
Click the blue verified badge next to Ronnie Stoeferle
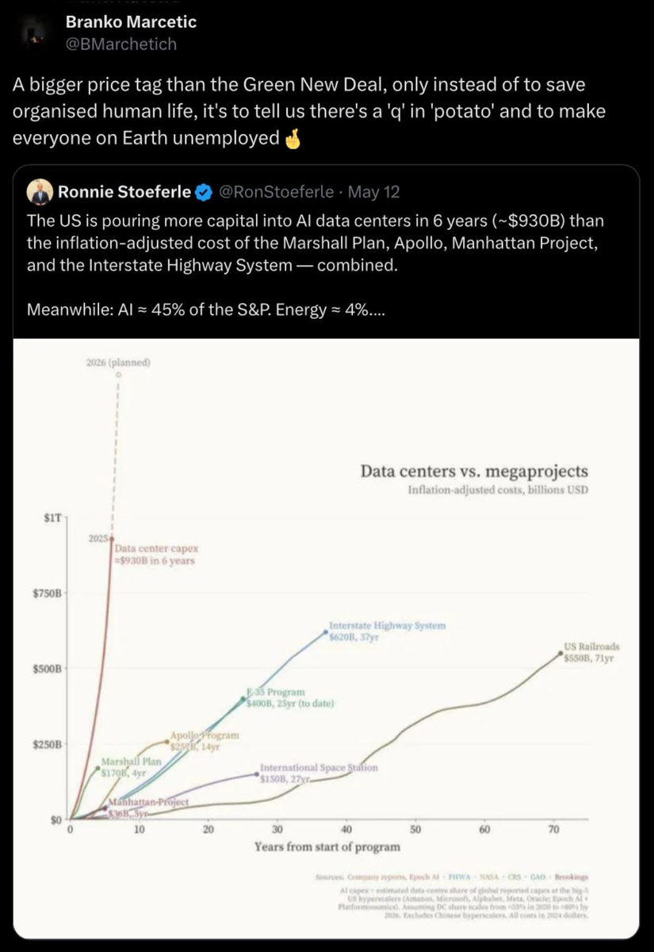click(203, 191)
